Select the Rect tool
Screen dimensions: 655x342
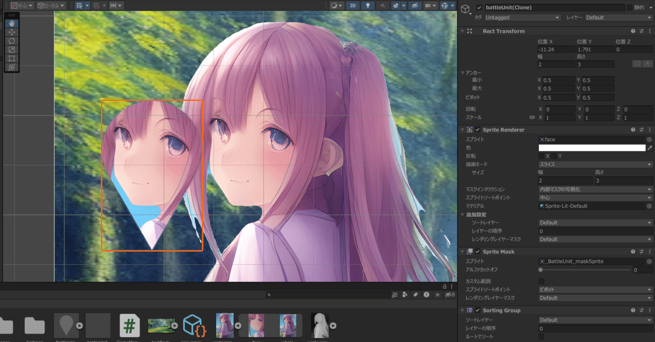pyautogui.click(x=11, y=58)
